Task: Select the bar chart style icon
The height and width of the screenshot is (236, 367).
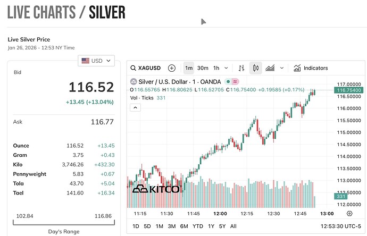Action: [x=241, y=68]
